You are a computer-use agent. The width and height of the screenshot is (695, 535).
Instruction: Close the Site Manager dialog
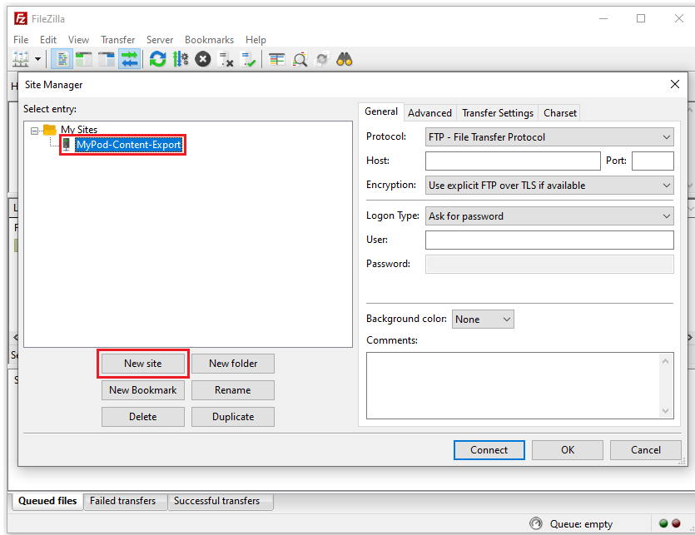coord(675,84)
